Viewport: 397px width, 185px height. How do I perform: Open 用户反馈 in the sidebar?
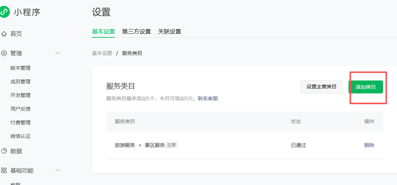[20, 109]
